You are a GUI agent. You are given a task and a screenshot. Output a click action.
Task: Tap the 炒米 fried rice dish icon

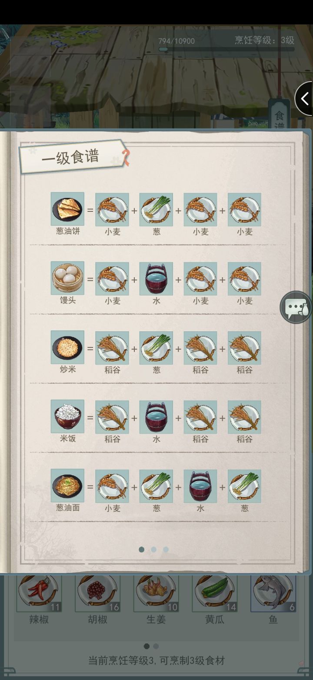point(67,347)
